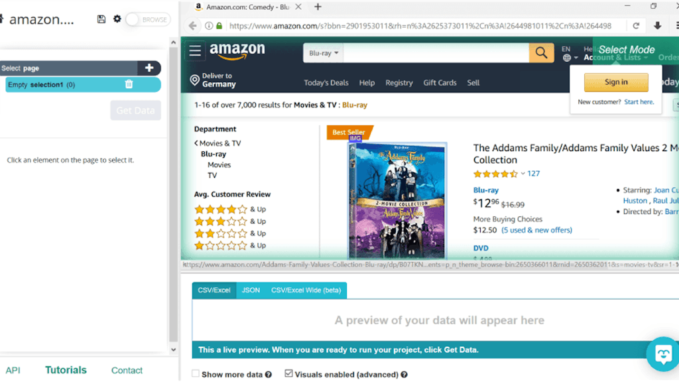679x382 pixels.
Task: Click the browser back arrow
Action: (x=193, y=26)
